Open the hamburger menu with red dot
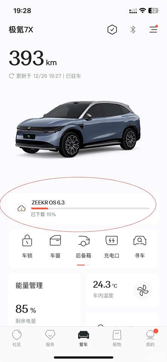Screen dimensions: 167x362 (x=153, y=29)
